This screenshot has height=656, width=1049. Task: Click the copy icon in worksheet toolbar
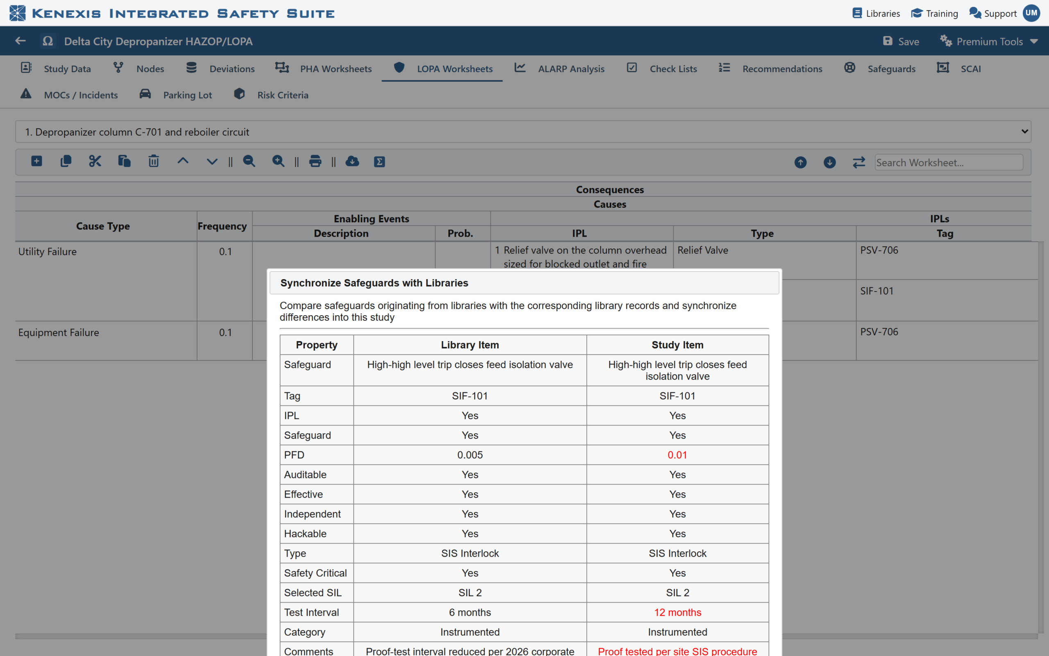click(66, 162)
